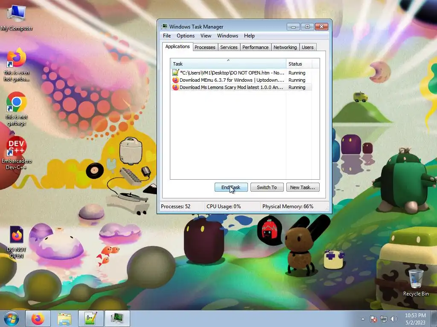The image size is (437, 327).
Task: Select the Chrome shortcut 'this is not garbage'
Action: (x=17, y=109)
